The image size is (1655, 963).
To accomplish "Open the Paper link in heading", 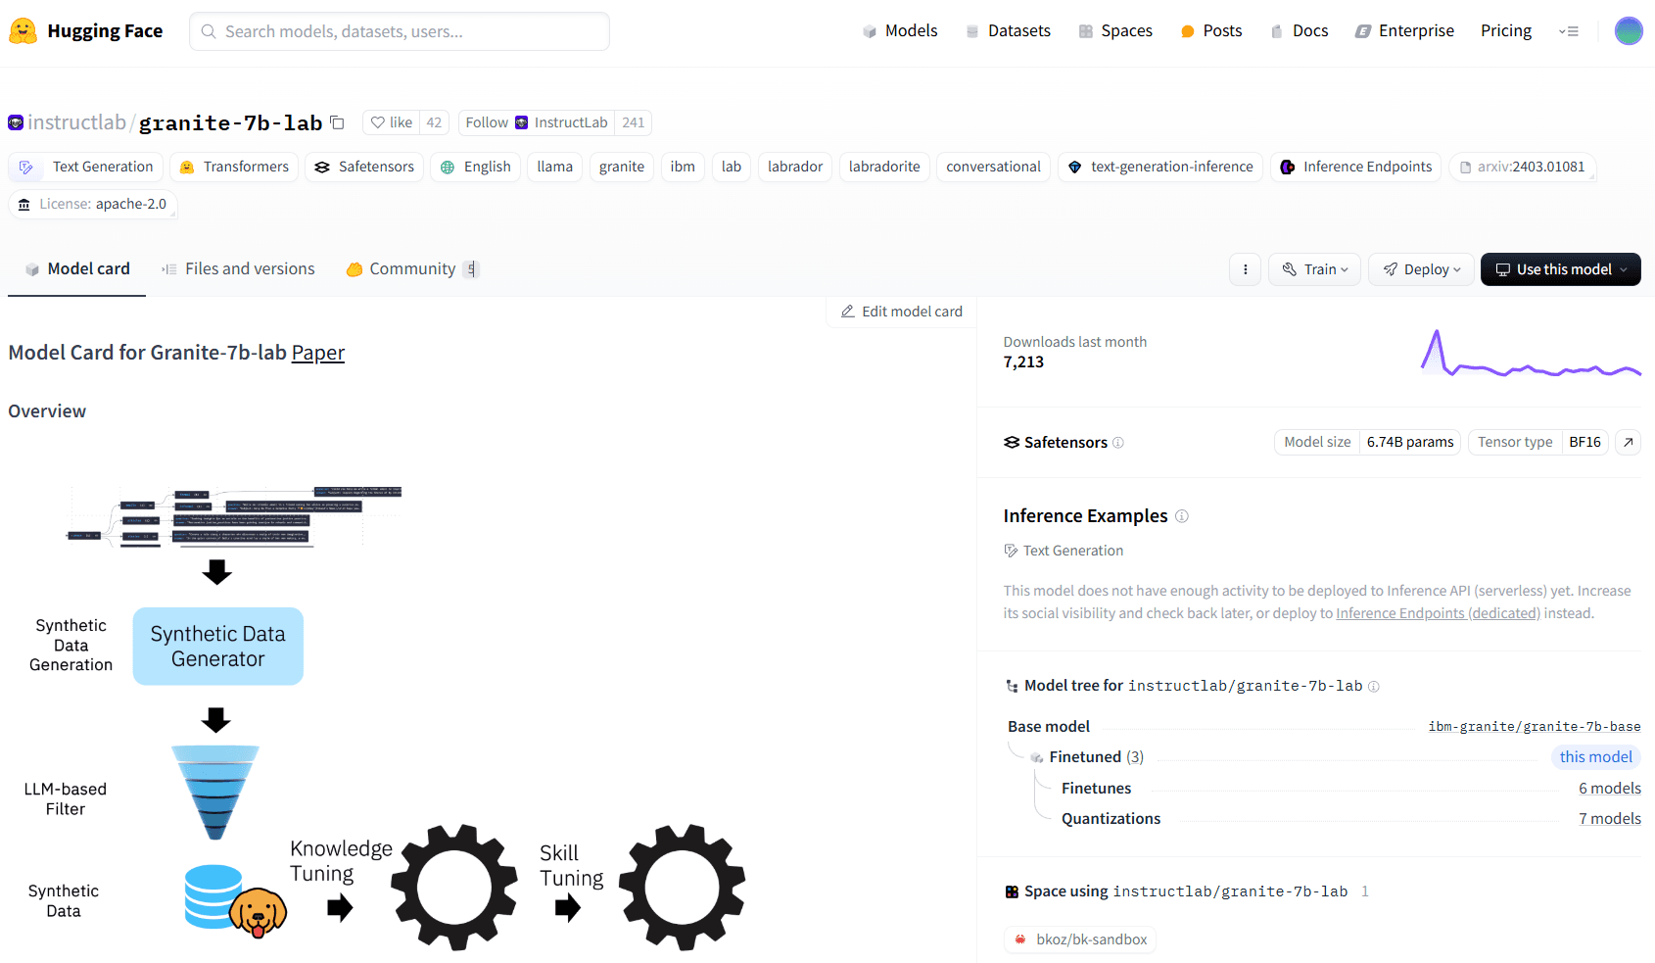I will click(x=318, y=353).
